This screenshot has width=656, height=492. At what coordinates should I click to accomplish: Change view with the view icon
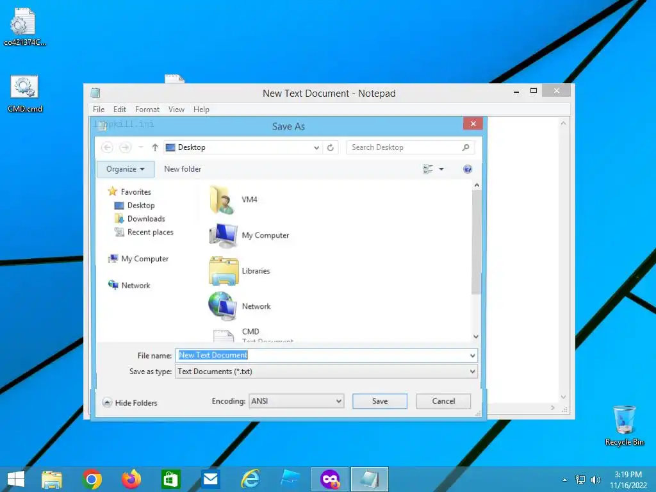[427, 169]
